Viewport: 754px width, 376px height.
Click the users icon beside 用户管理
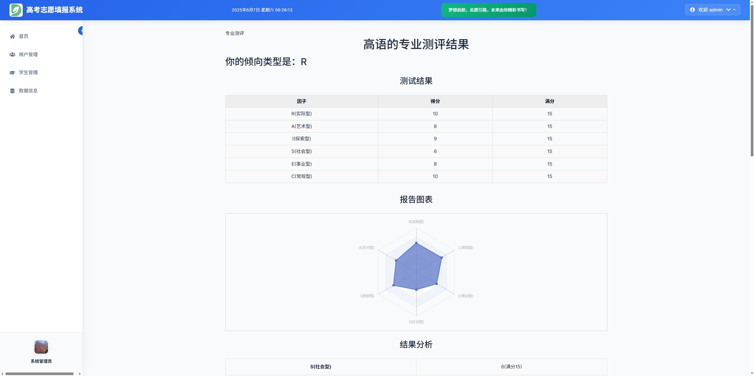(12, 54)
